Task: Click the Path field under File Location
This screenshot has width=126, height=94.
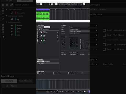Action: point(80,29)
